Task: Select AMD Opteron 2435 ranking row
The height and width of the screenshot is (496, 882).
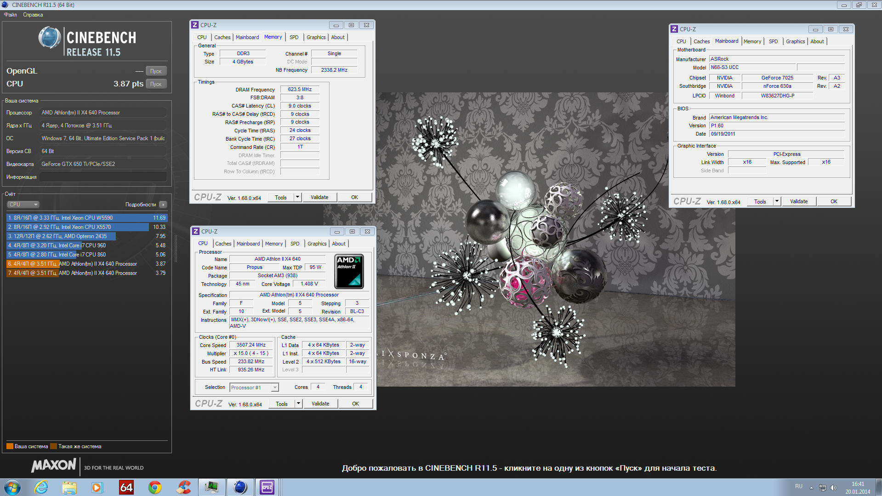Action: (x=87, y=236)
